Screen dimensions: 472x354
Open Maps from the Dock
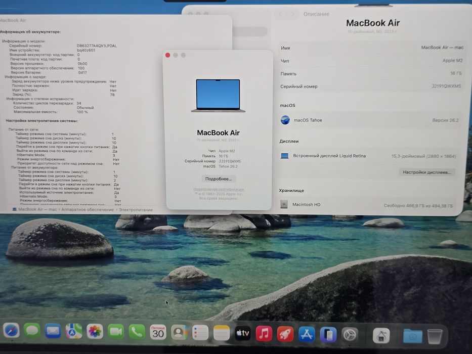pos(74,331)
